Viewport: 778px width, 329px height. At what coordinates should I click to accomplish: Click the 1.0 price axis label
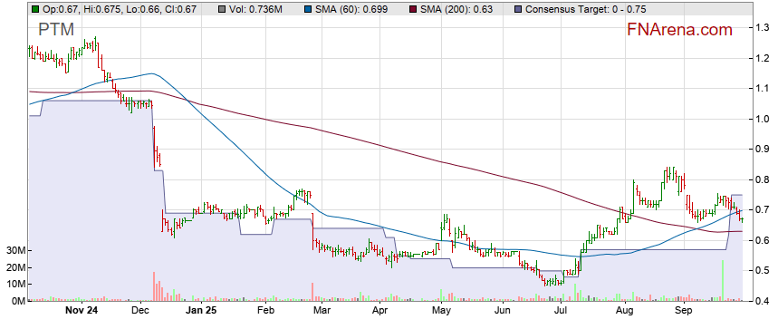763,119
